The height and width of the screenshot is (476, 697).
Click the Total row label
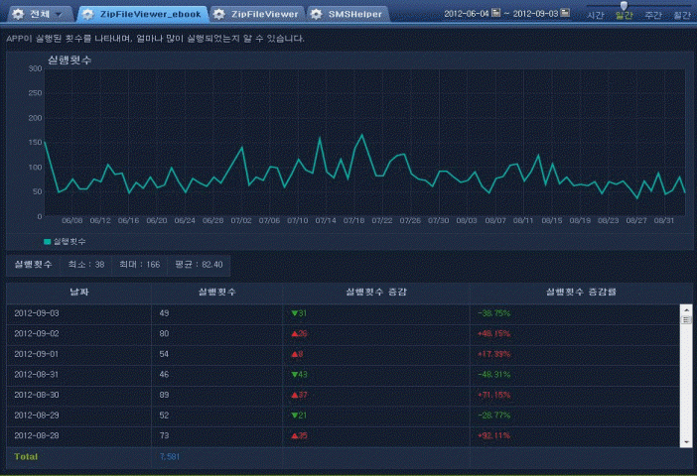click(x=26, y=457)
